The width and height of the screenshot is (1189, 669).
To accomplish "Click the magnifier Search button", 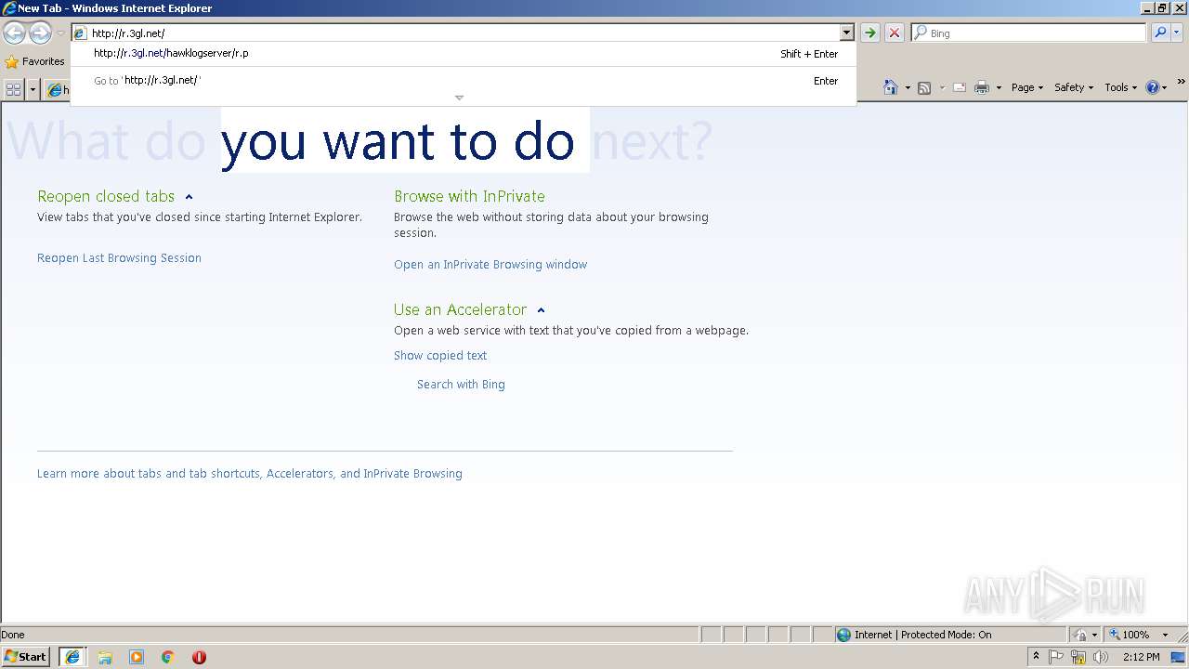I will pyautogui.click(x=1160, y=33).
